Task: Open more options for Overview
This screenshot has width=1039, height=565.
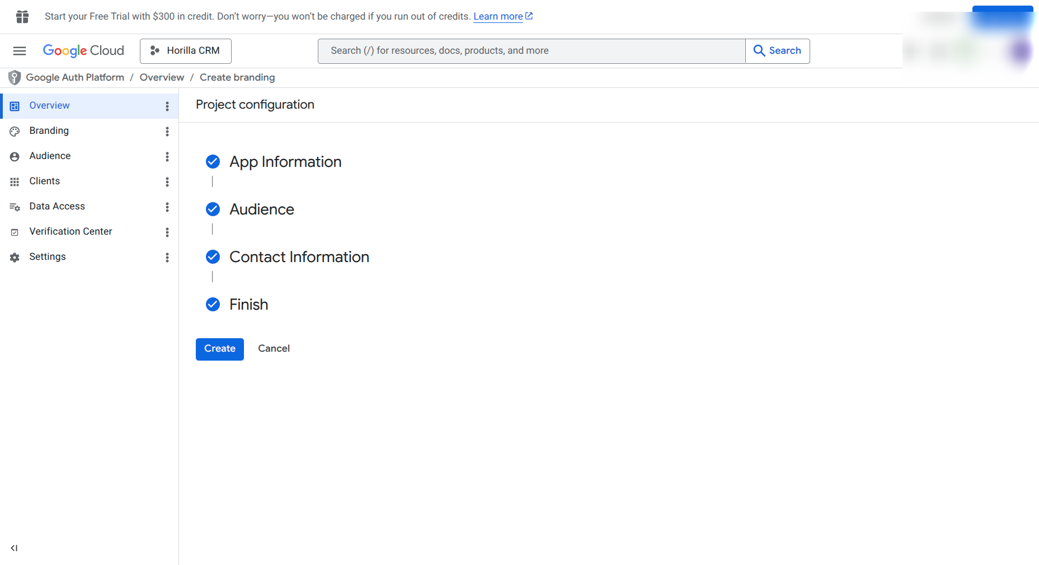Action: tap(167, 106)
